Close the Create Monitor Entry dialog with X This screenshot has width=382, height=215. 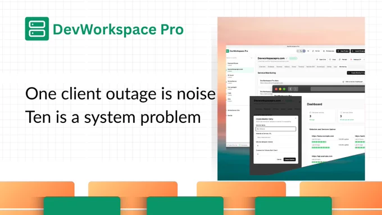pyautogui.click(x=295, y=118)
